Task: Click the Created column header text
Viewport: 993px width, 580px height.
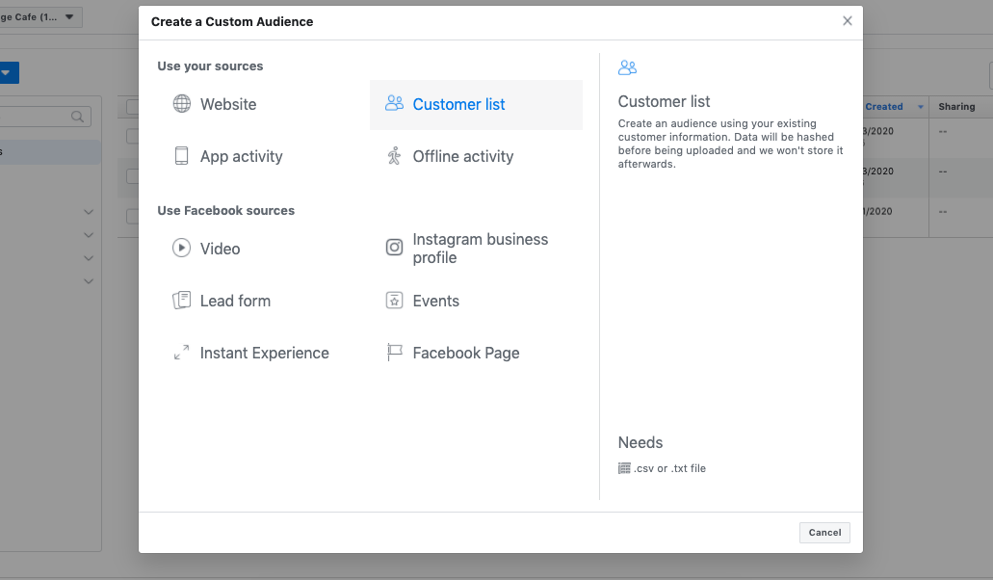Action: pyautogui.click(x=884, y=106)
